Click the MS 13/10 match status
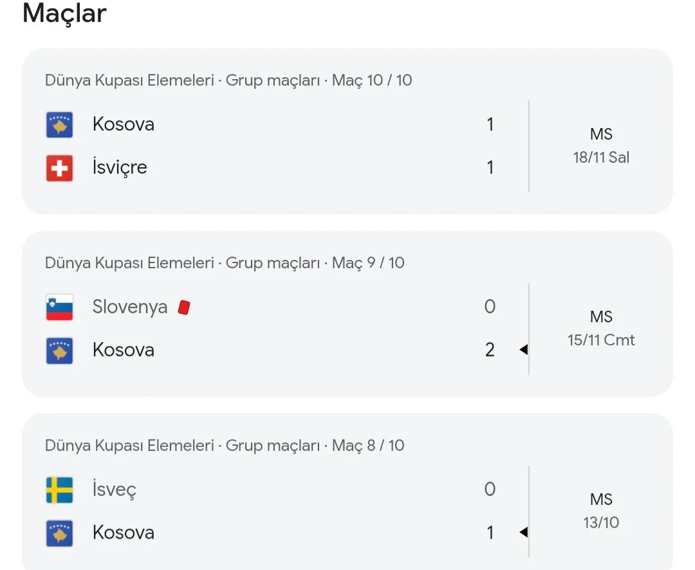 601,511
